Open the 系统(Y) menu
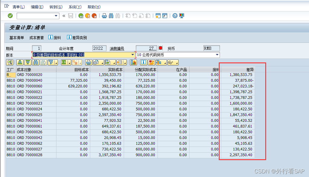Viewport: 309px width, 177px height. (75, 7)
